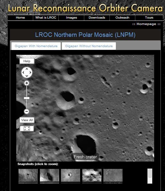
Task: Zoom out with the minus button
Action: pyautogui.click(x=26, y=111)
